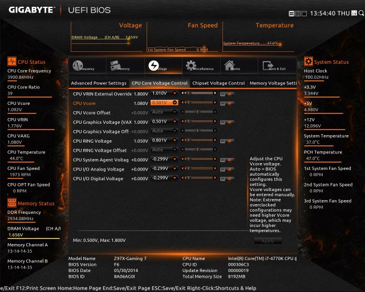
Task: Toggle the CPU System Agent Voltage switch
Action: pos(227,160)
